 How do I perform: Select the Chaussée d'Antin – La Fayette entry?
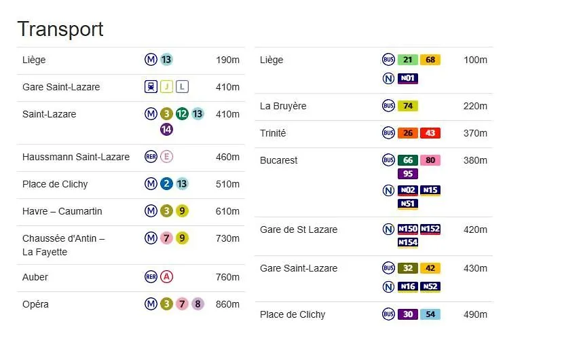pyautogui.click(x=131, y=245)
